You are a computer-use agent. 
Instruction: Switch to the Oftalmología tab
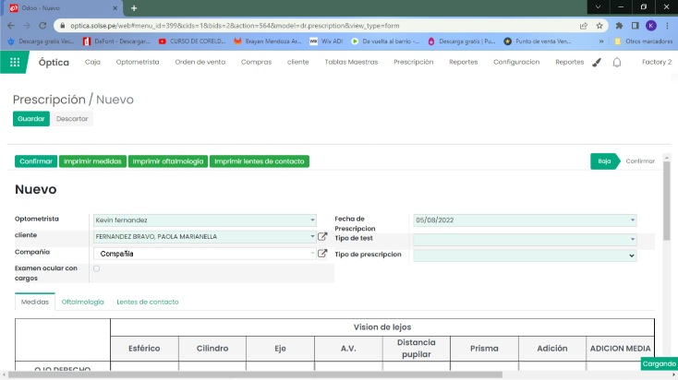(82, 302)
